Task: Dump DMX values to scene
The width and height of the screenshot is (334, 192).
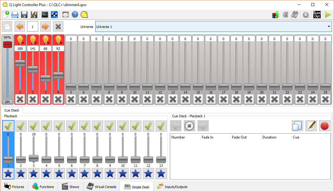Action: point(276,15)
